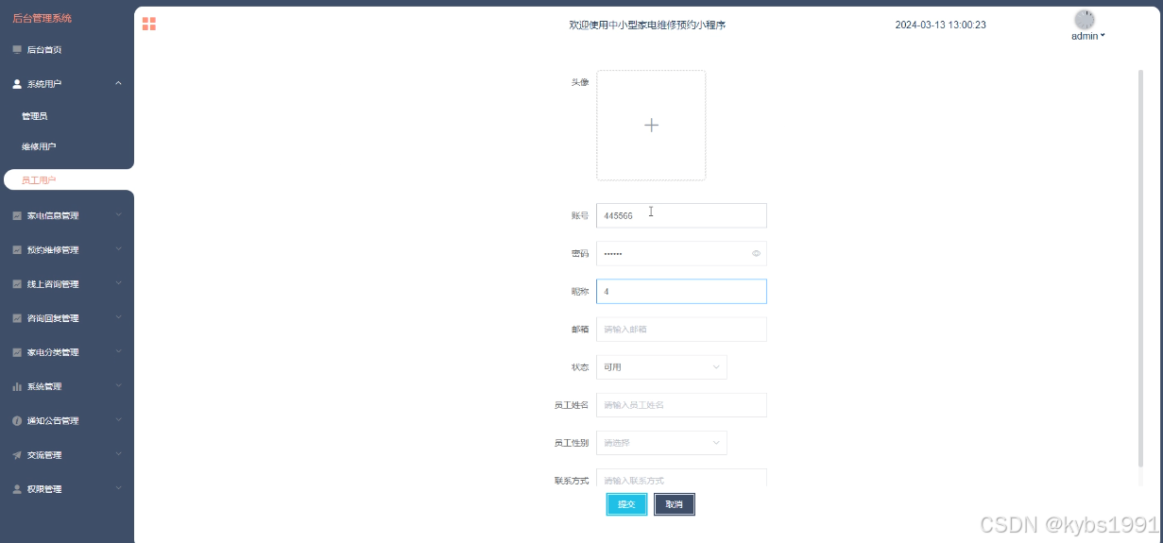Expand the 通知公告管理 chevron
Viewport: 1163px width, 543px height.
coord(118,420)
